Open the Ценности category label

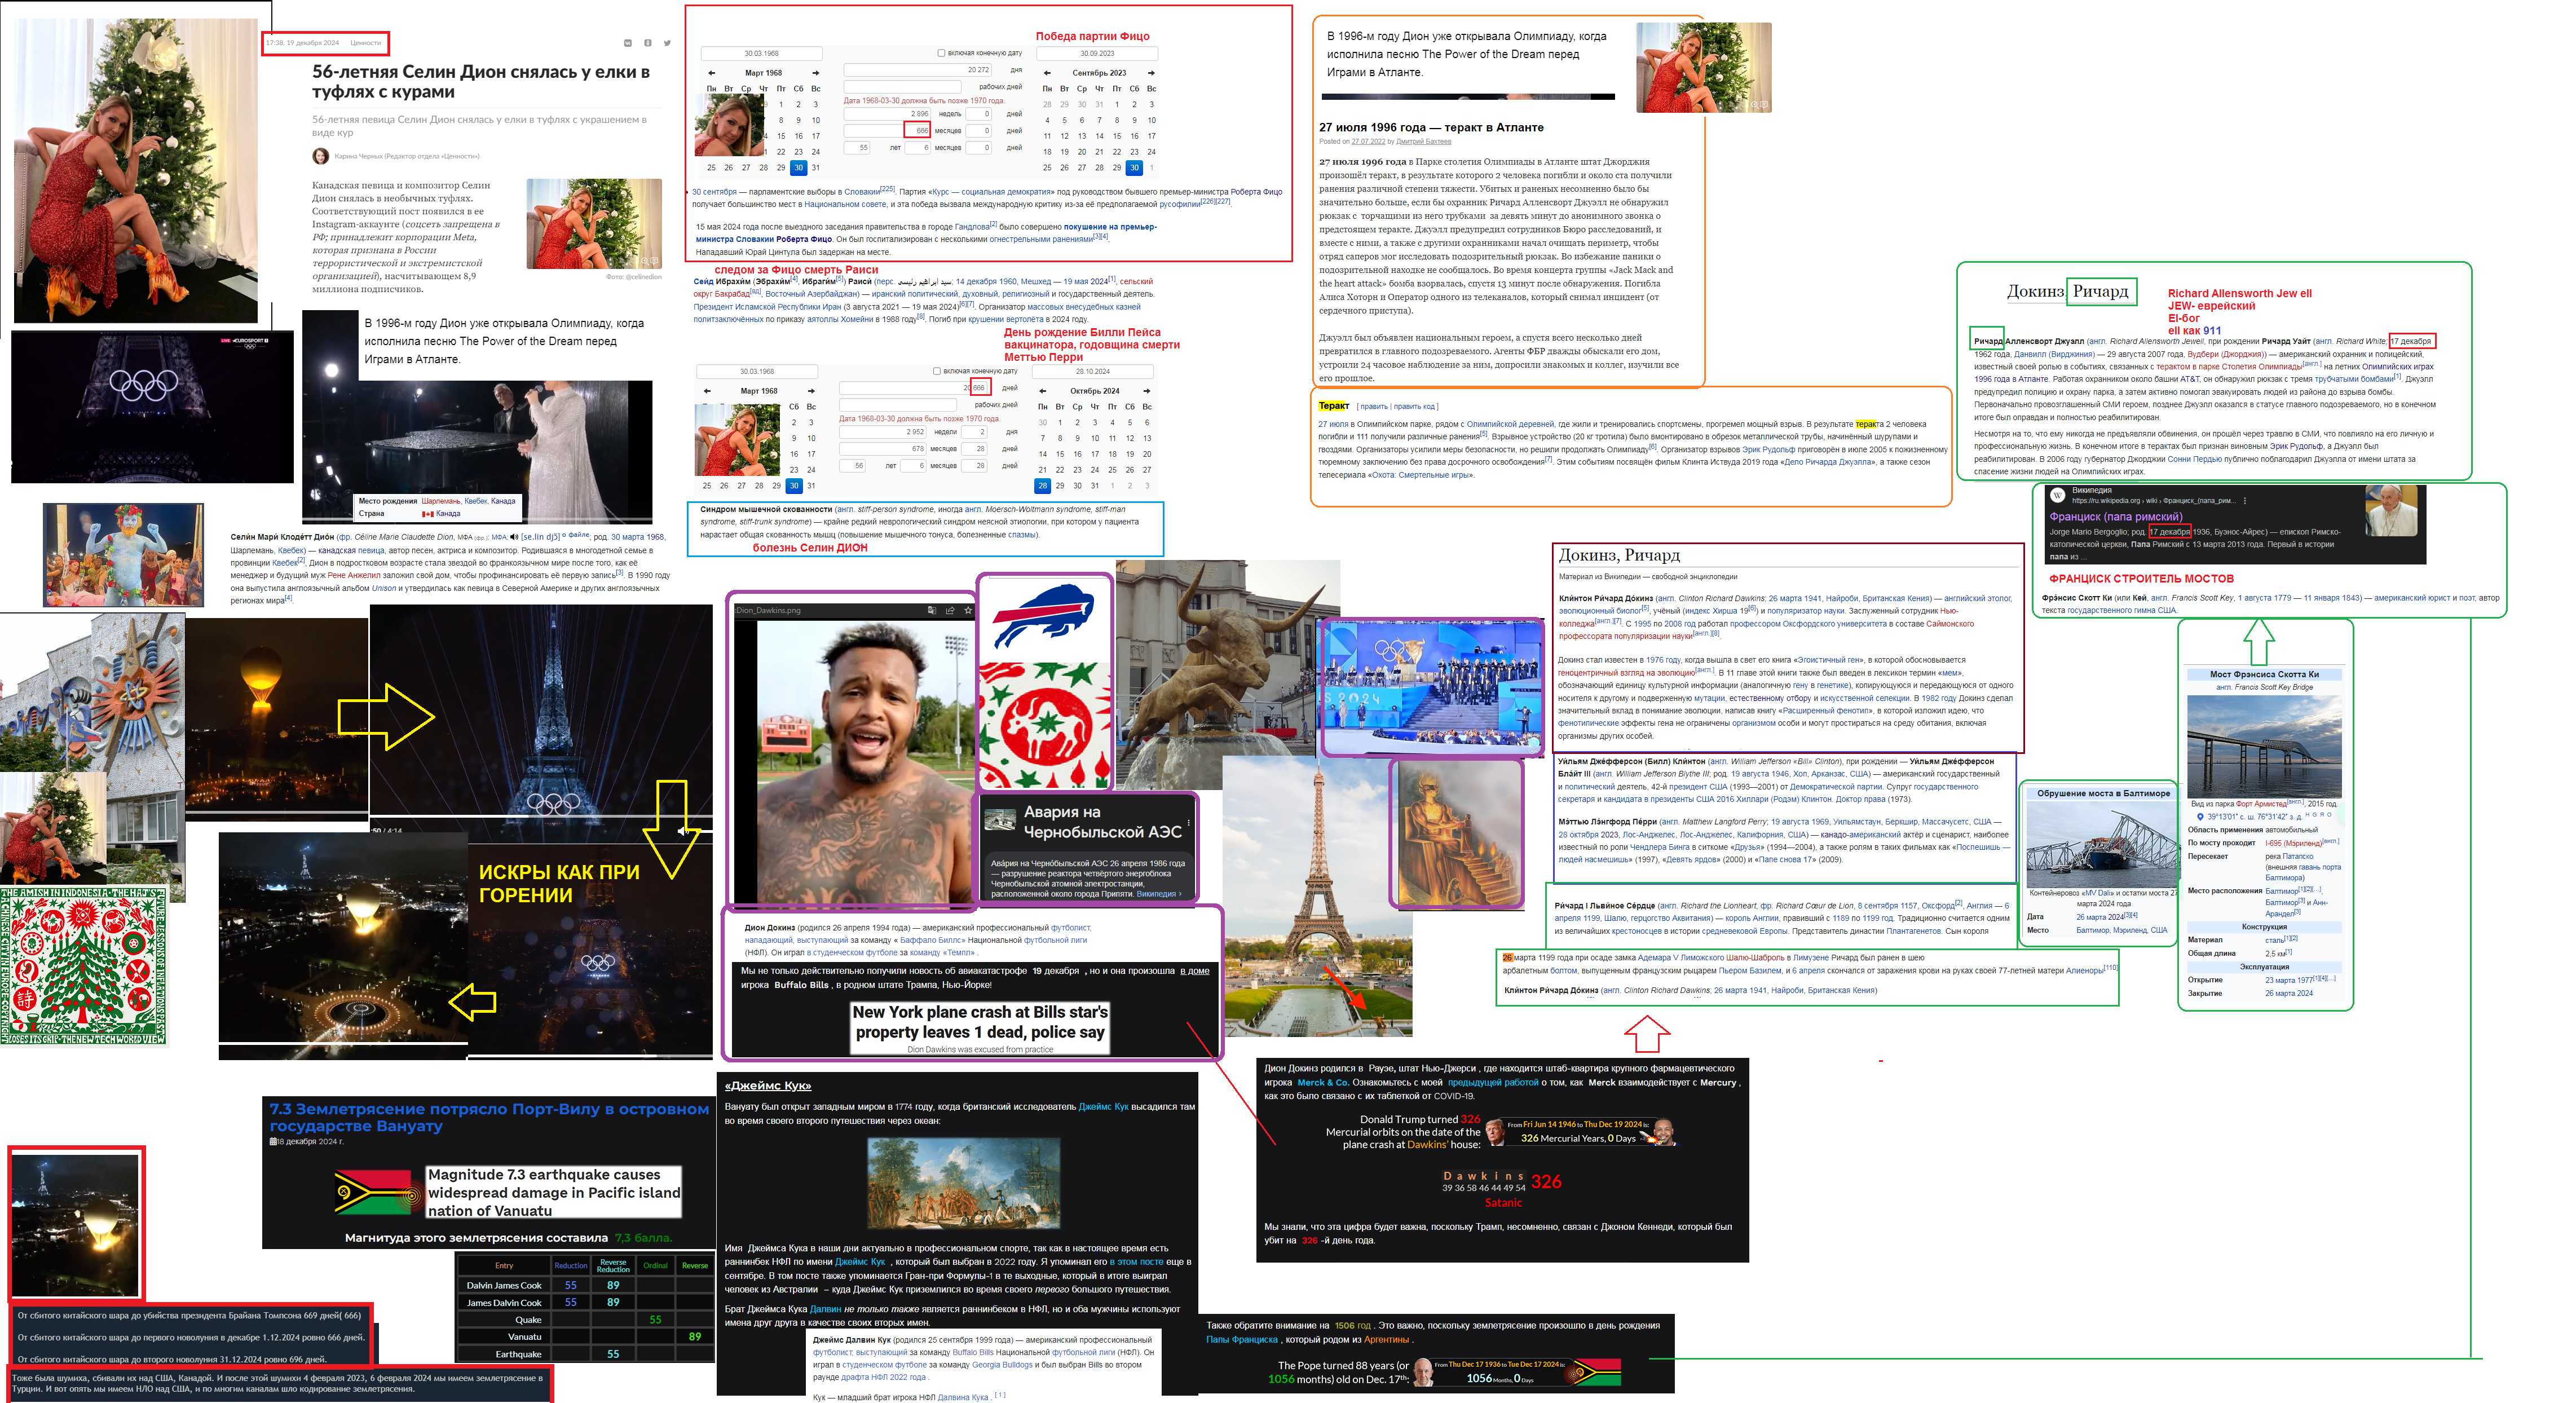click(x=365, y=43)
